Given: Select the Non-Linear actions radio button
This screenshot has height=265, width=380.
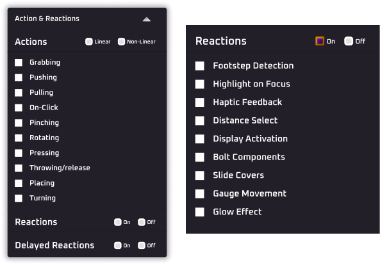Looking at the screenshot, I should coord(121,42).
